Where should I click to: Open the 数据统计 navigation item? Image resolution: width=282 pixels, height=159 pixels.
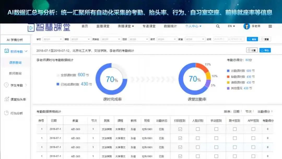coord(170,26)
